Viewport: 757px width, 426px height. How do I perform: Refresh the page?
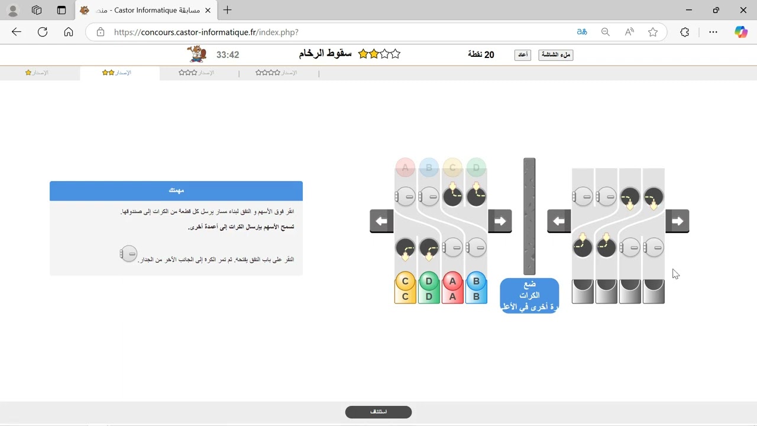coord(43,32)
